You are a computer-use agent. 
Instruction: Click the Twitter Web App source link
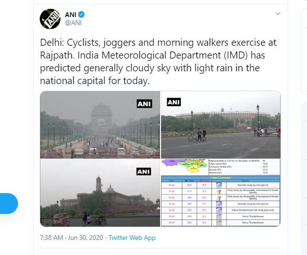tap(132, 238)
